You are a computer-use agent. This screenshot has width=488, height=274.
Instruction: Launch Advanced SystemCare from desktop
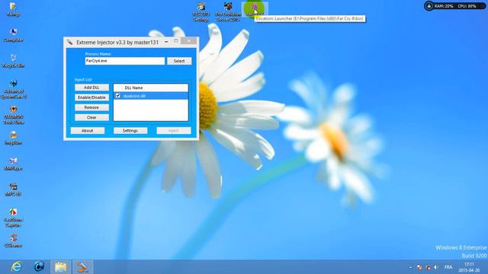[x=13, y=89]
